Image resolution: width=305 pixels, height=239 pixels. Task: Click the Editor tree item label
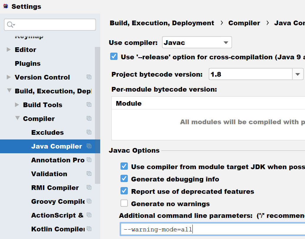coord(26,50)
